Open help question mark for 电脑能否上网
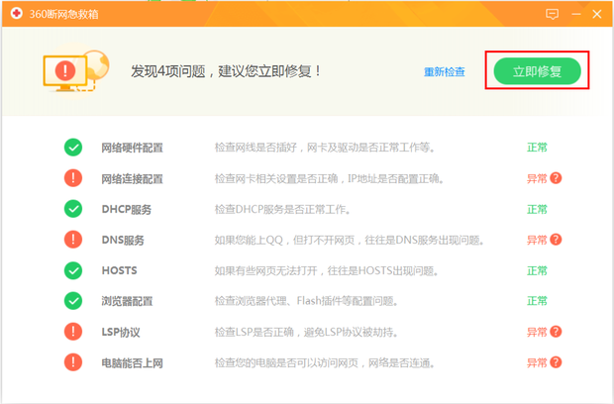This screenshot has height=404, width=614. (556, 362)
